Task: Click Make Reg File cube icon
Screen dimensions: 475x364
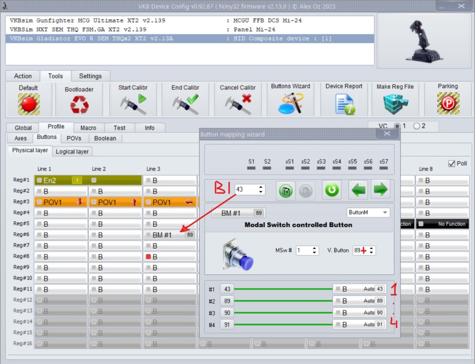Action: [395, 104]
